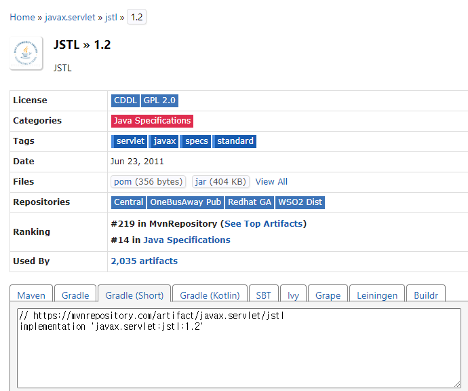
Task: Click the JSTL description text under heading
Action: tap(62, 68)
